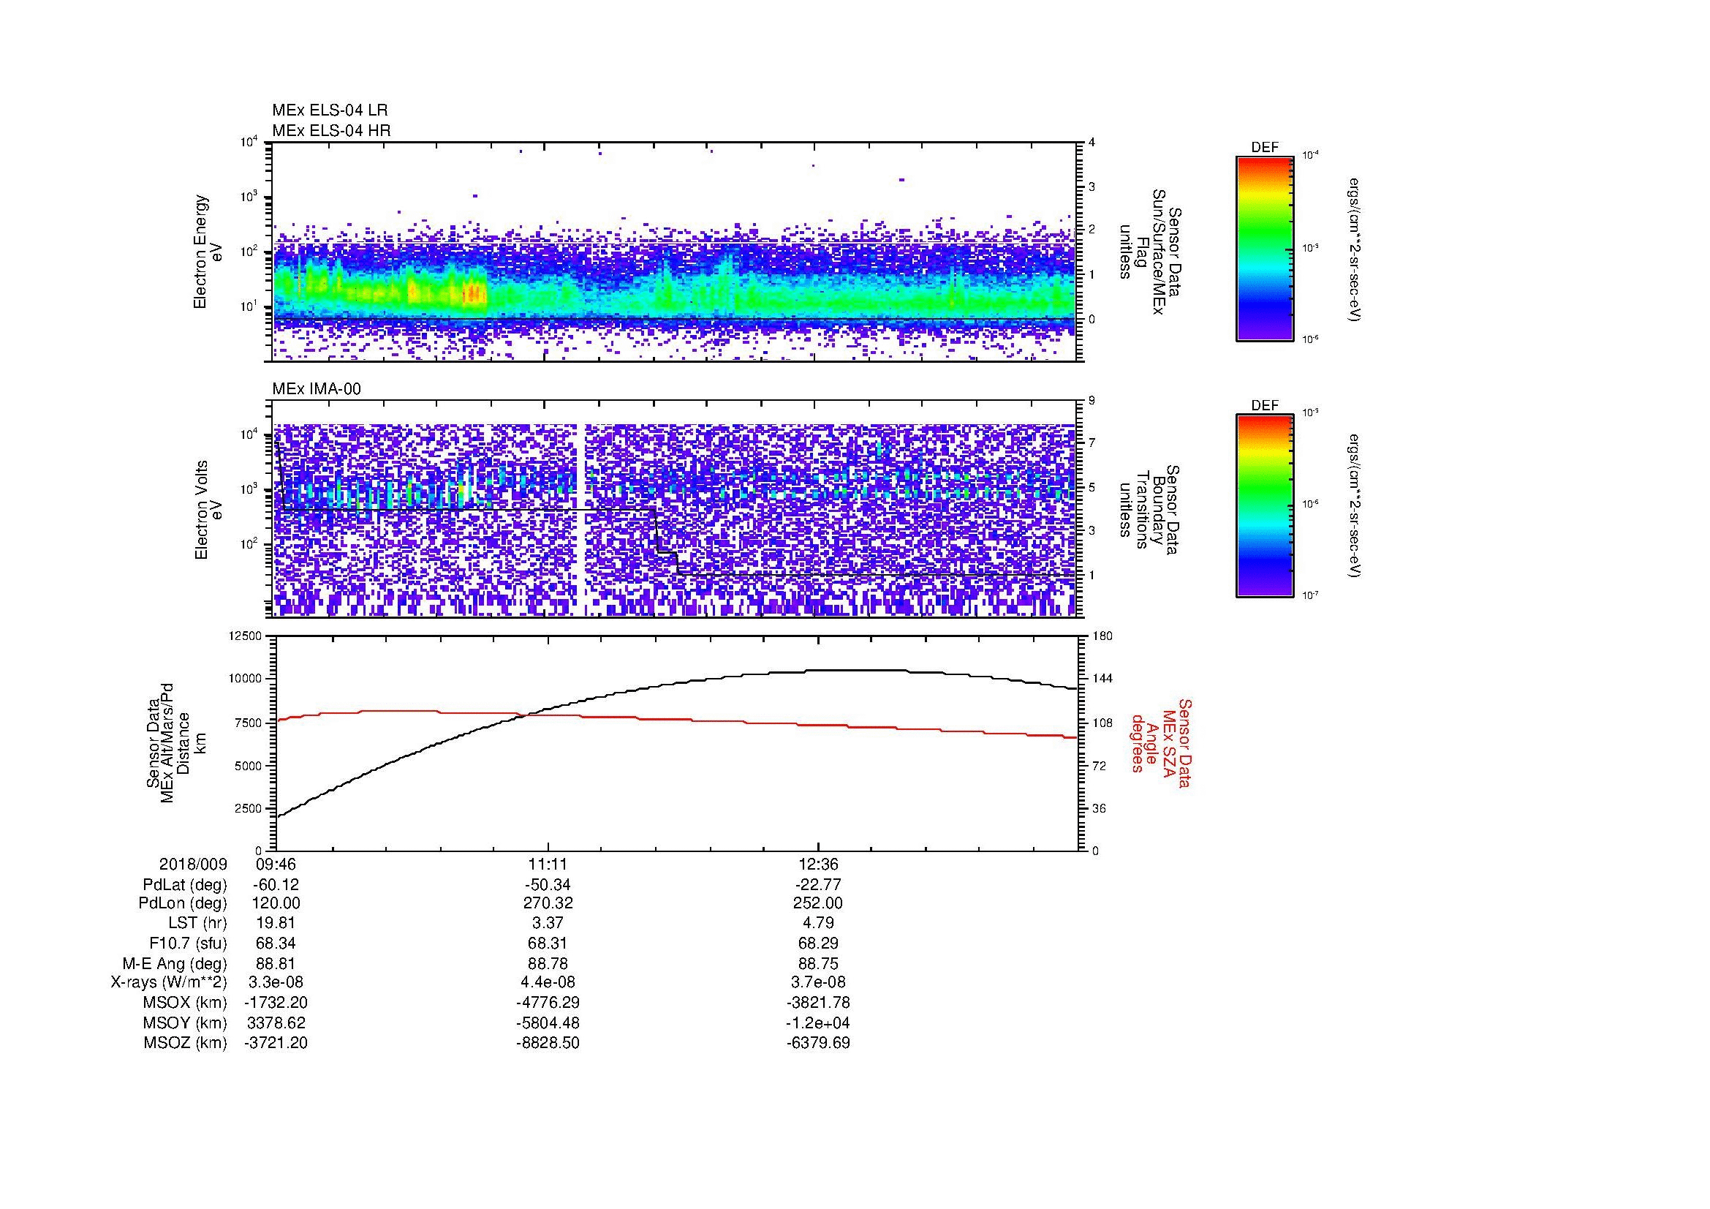Viewport: 1710px width, 1209px height.
Task: Click the MSOZ value '-6379.69'
Action: tap(818, 1043)
